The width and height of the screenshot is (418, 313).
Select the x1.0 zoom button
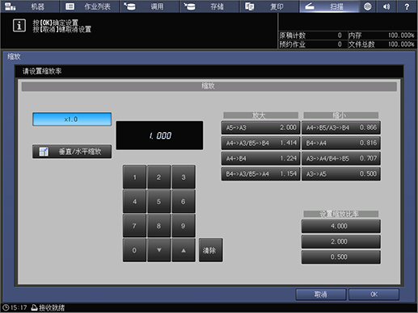point(72,119)
